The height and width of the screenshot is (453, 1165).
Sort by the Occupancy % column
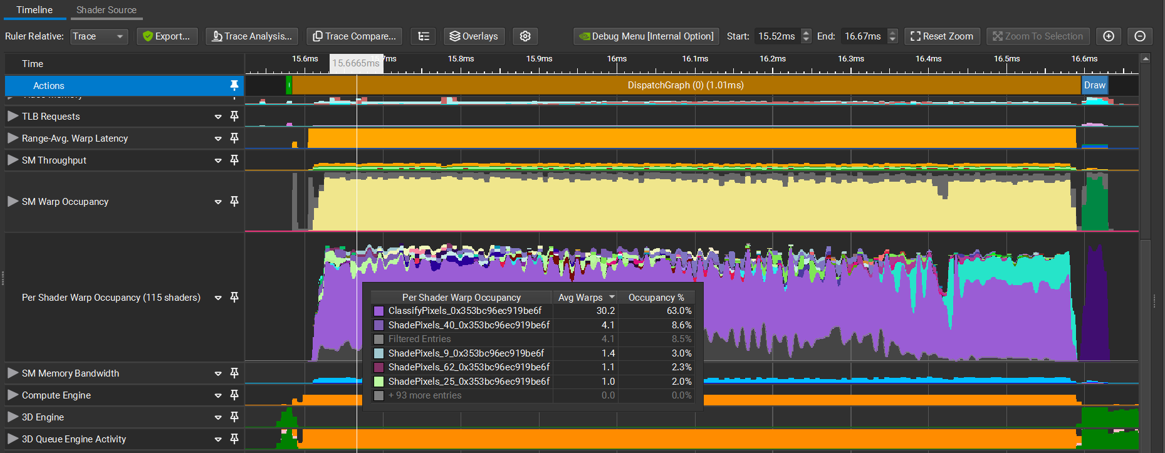coord(656,297)
